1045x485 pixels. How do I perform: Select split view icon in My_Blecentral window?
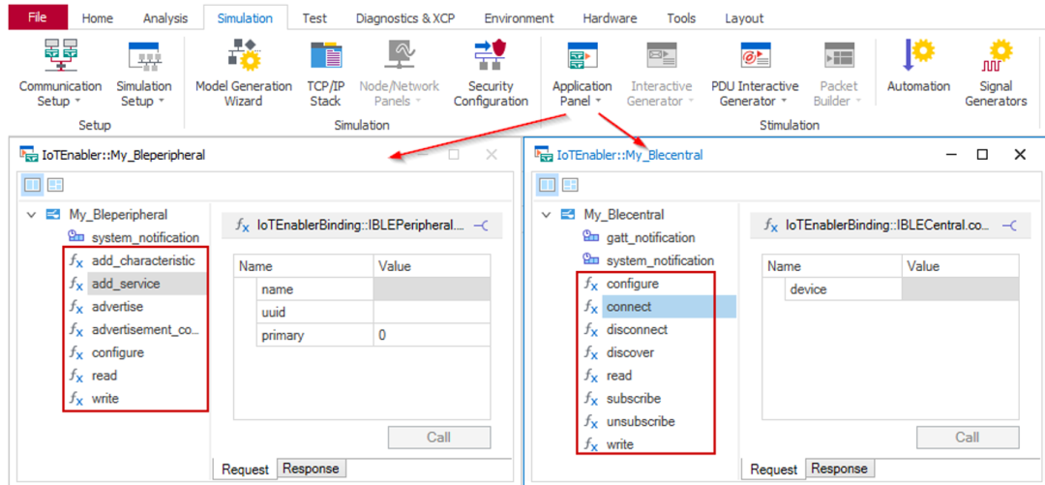[548, 185]
